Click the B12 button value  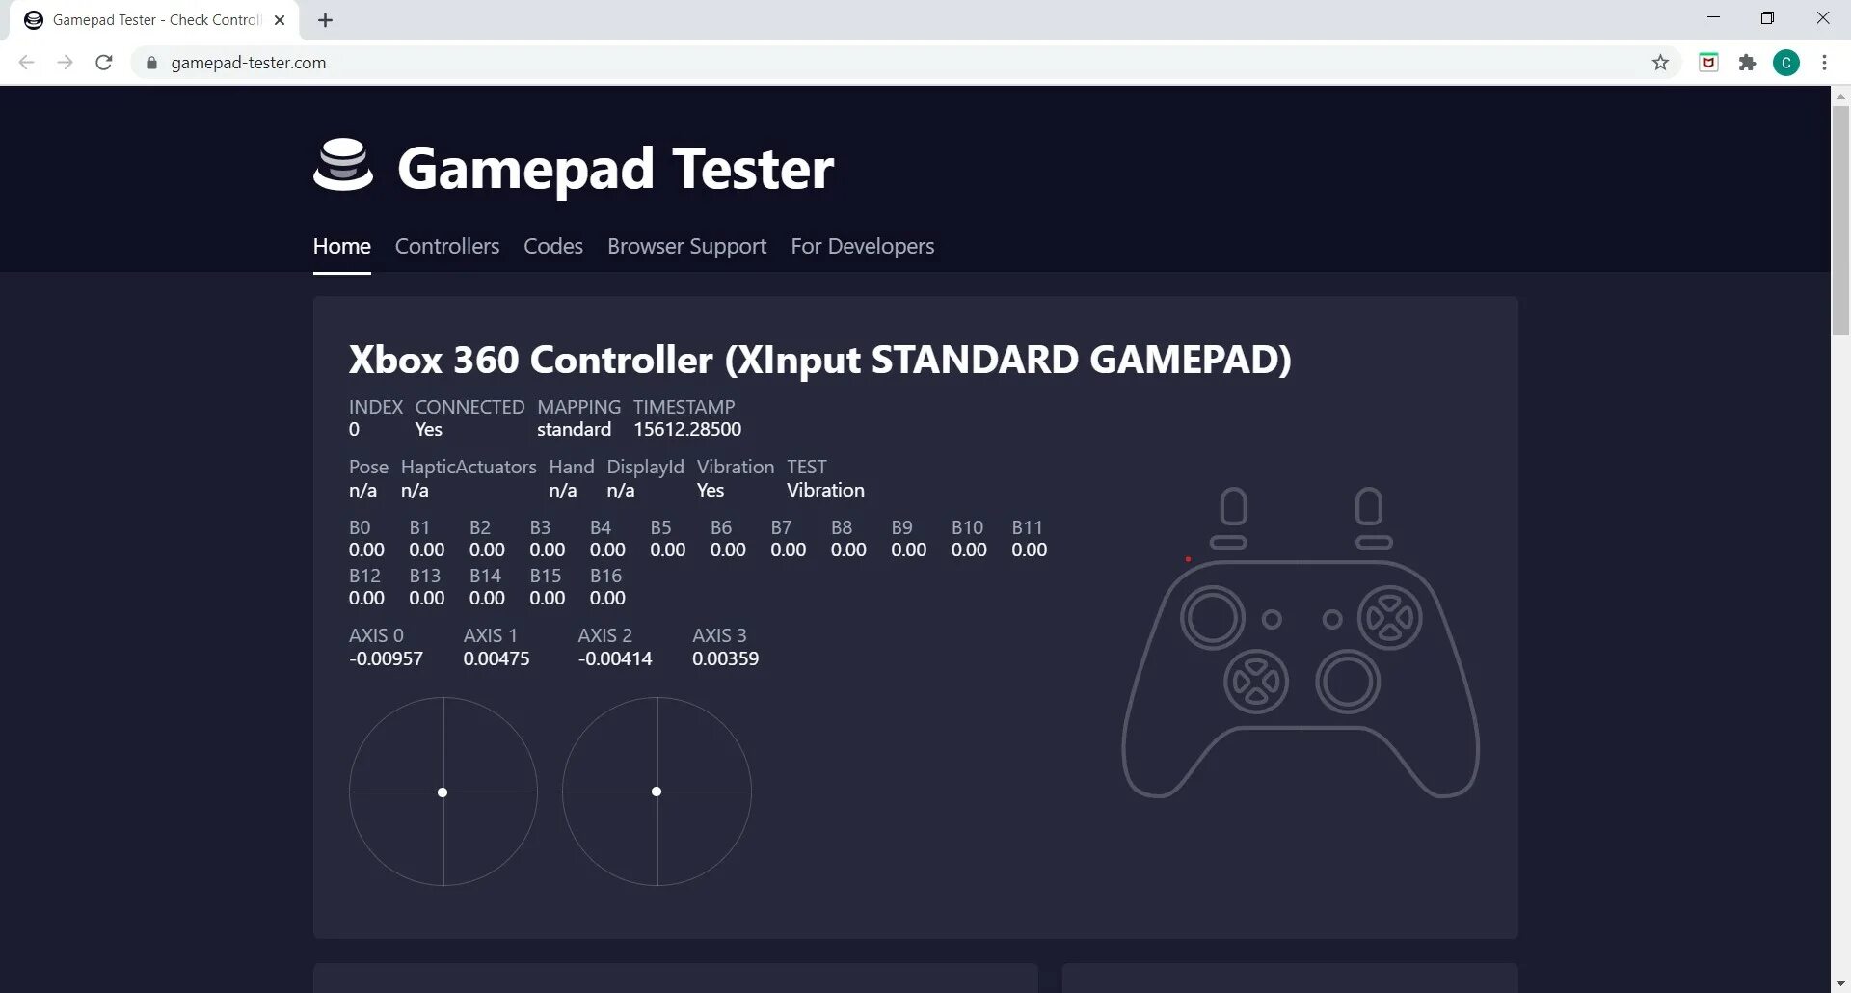point(366,598)
